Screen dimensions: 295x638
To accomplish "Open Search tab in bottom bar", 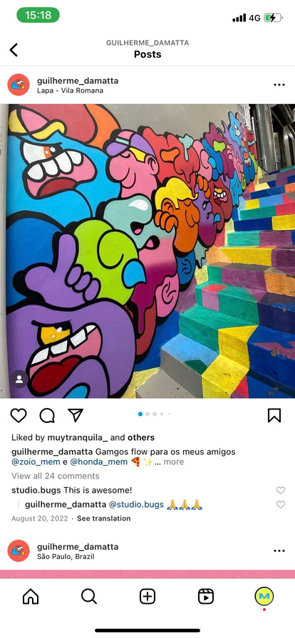I will coord(89,597).
